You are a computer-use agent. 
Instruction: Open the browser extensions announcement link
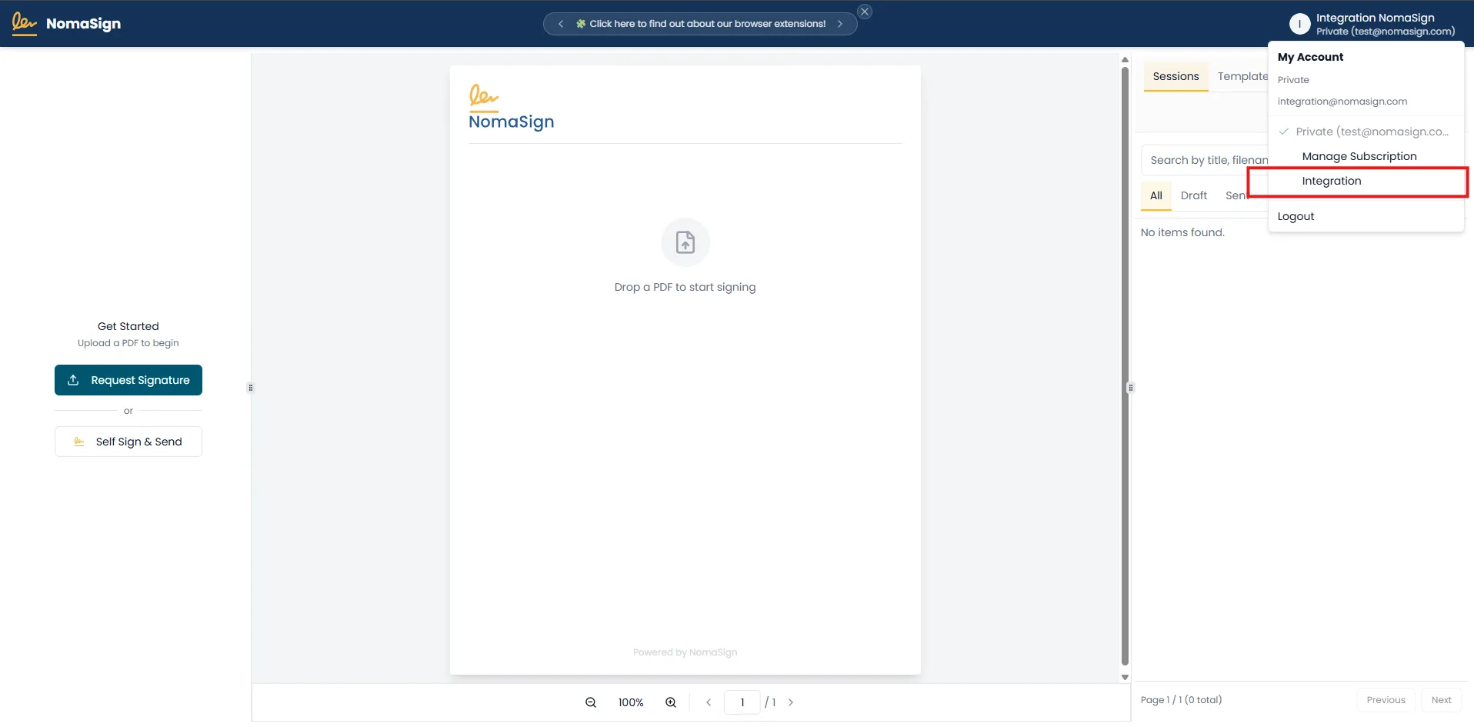[x=701, y=24]
